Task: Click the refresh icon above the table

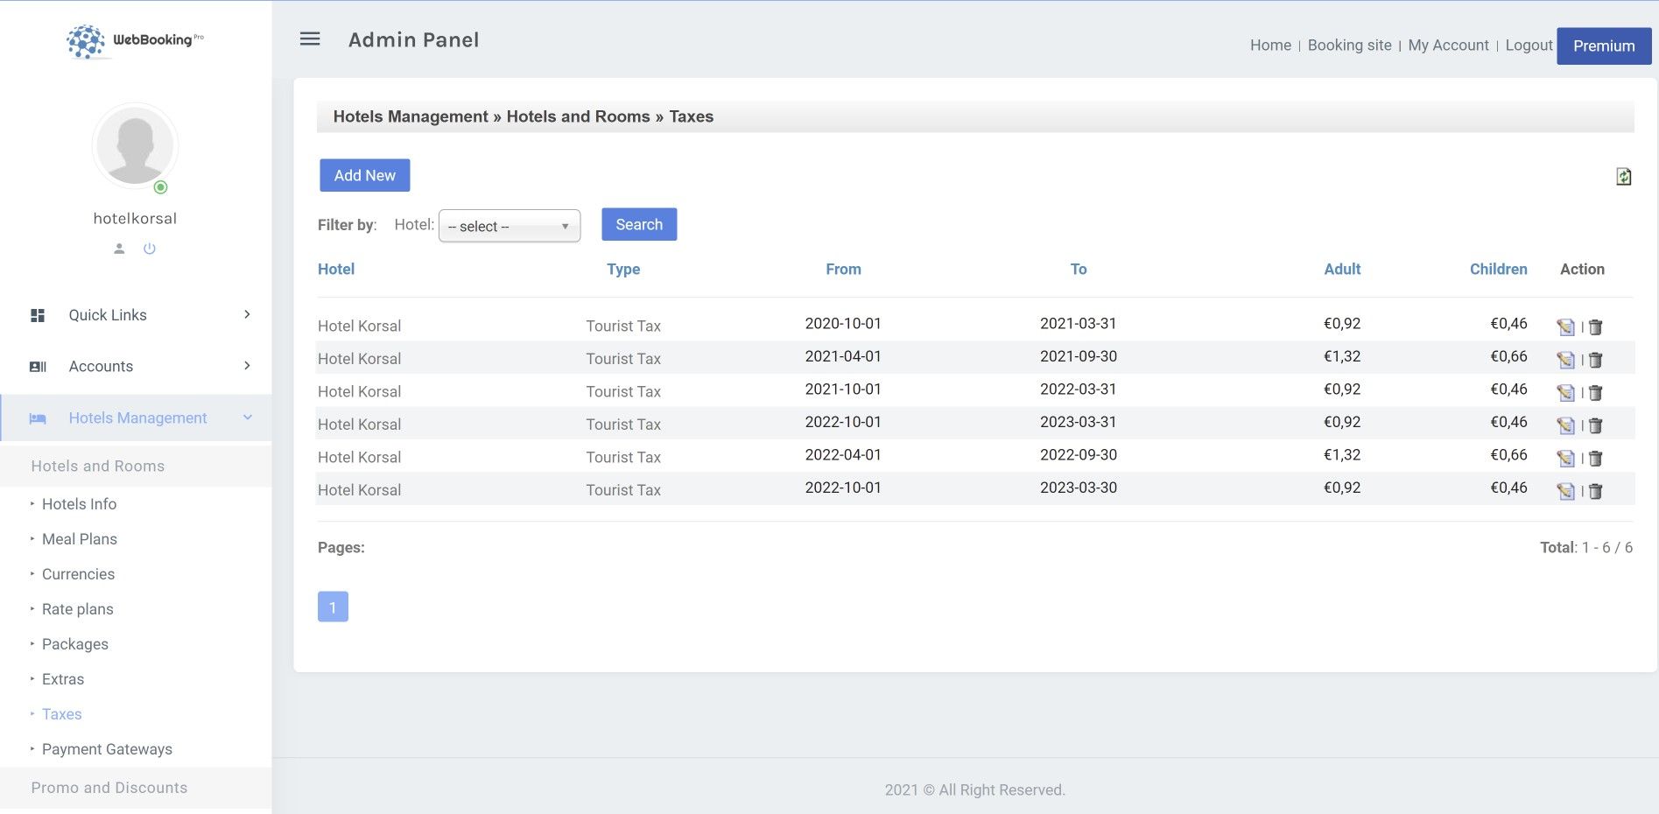Action: click(x=1623, y=177)
